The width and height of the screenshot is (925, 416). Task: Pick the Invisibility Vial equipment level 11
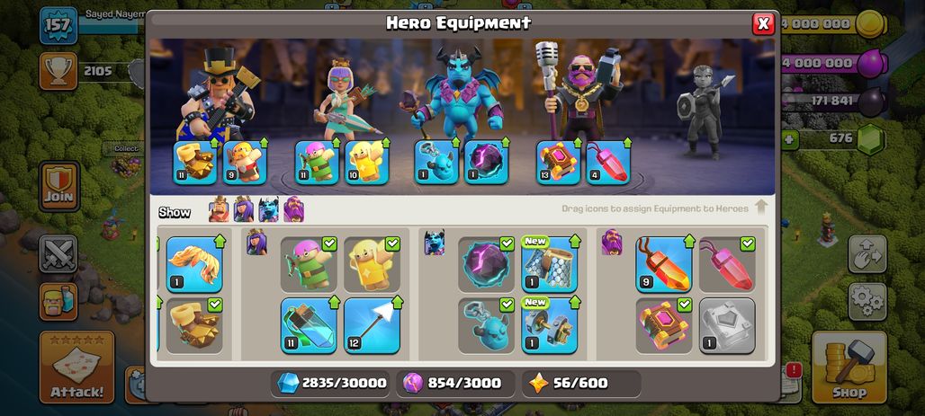point(309,325)
